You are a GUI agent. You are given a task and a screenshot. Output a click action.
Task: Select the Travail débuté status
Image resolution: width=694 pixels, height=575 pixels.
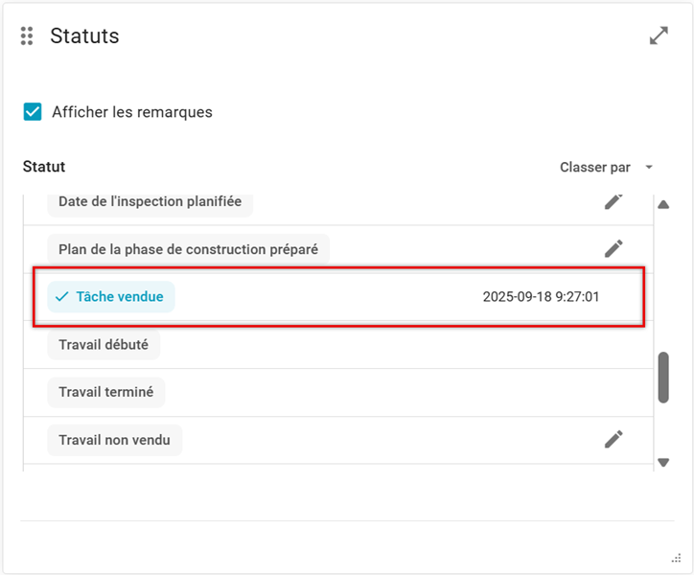(104, 345)
